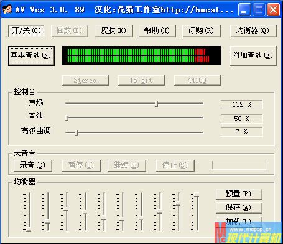The width and height of the screenshot is (283, 244).
Task: Select 基本音效 (N) basic effects
Action: pyautogui.click(x=31, y=55)
